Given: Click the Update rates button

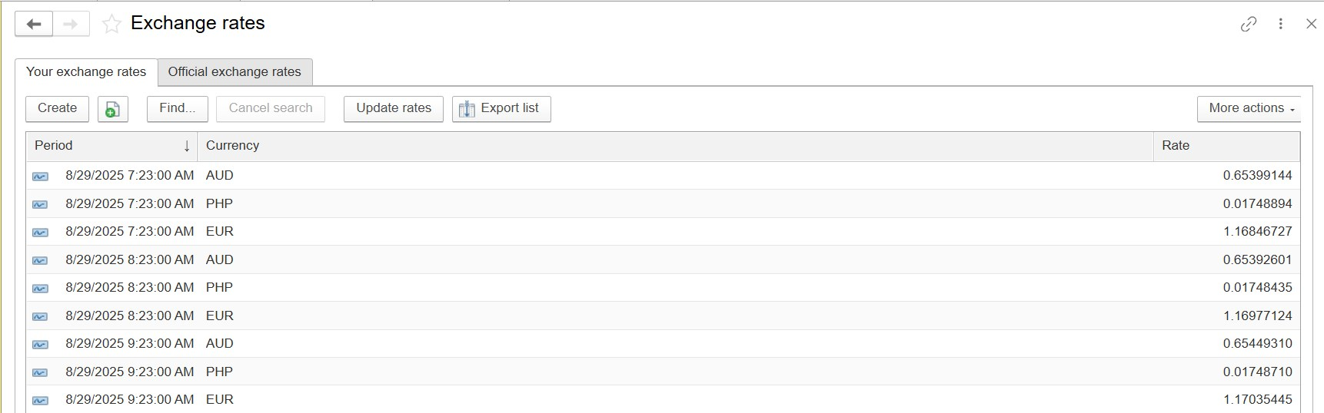Looking at the screenshot, I should point(393,108).
